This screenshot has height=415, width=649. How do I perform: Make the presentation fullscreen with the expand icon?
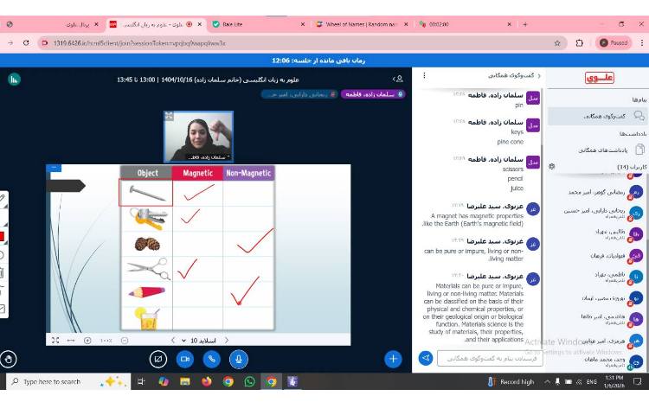point(55,340)
